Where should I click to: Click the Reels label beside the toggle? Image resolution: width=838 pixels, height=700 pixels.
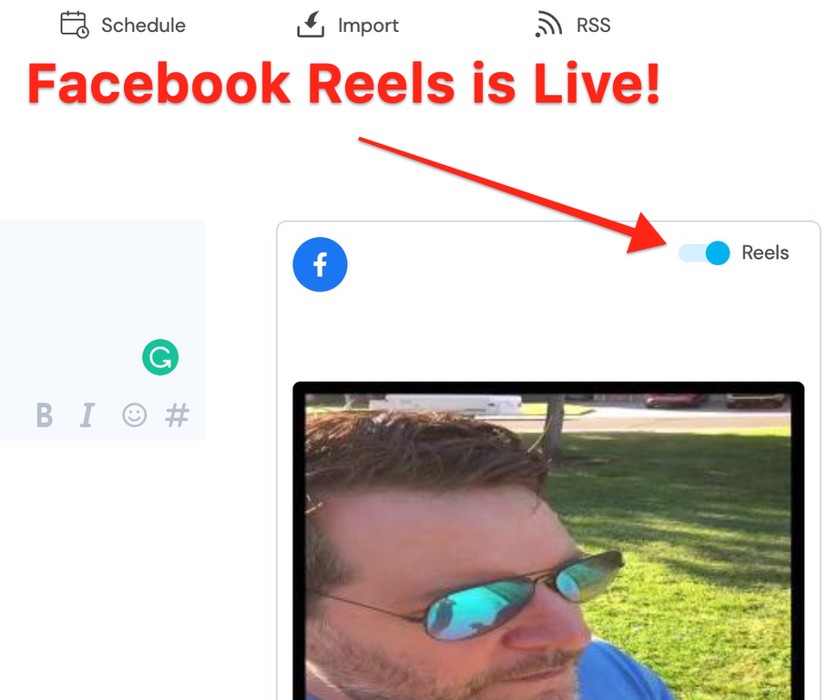[x=765, y=252]
